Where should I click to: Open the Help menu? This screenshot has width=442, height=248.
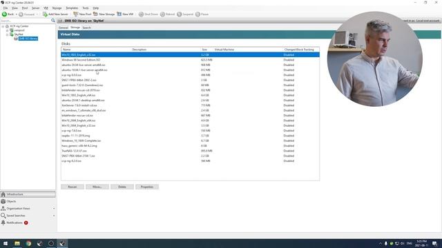(96, 8)
